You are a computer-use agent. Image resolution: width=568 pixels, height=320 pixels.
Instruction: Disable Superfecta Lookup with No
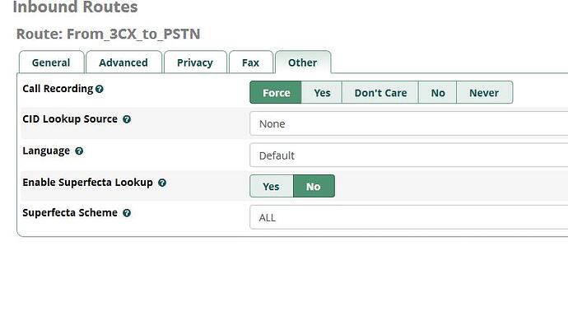coord(314,186)
